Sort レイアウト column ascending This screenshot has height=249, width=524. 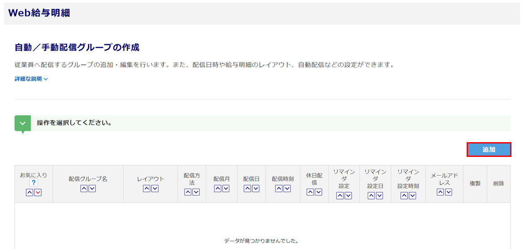(146, 189)
